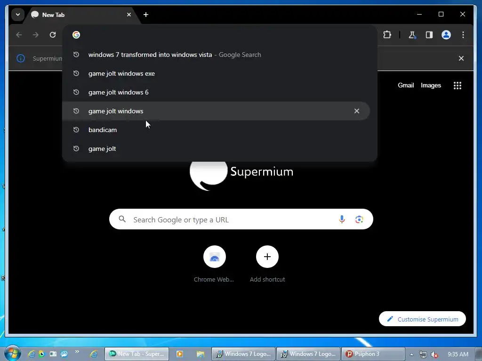This screenshot has width=482, height=361.
Task: Open the Gmail link
Action: [406, 86]
